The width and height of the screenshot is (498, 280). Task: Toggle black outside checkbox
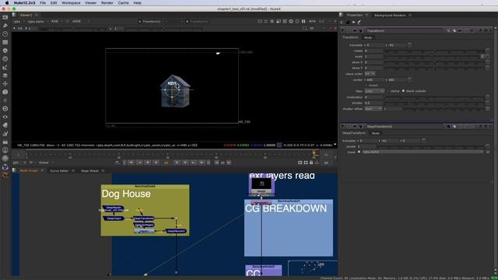(403, 91)
